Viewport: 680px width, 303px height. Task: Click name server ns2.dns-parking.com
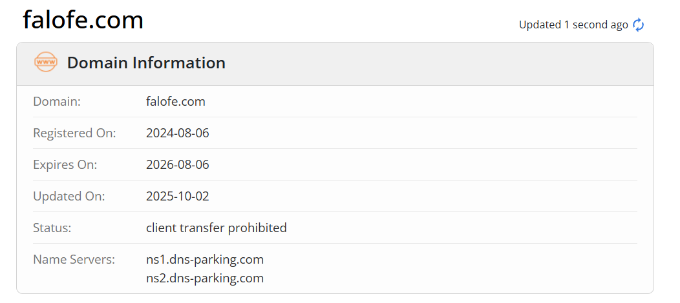(x=205, y=278)
